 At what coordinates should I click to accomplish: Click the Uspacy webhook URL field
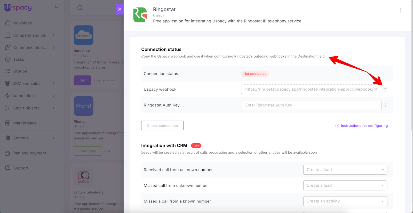311,89
